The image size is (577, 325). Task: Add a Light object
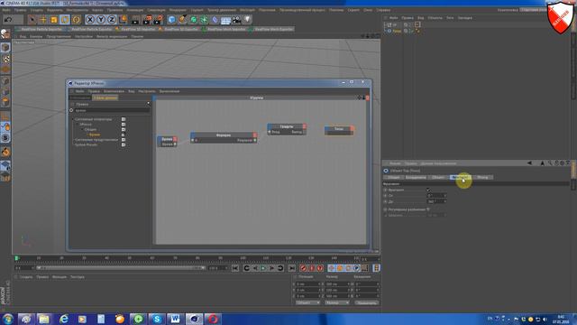pos(247,19)
